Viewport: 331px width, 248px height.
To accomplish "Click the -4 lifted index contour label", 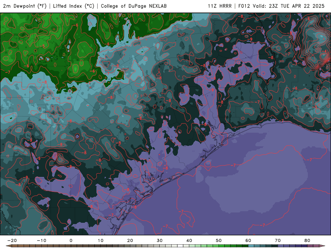I will click(324, 51).
